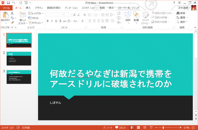This screenshot has width=198, height=130.
Task: Switch to Slide Sorter view icon
Action: (x=139, y=127)
